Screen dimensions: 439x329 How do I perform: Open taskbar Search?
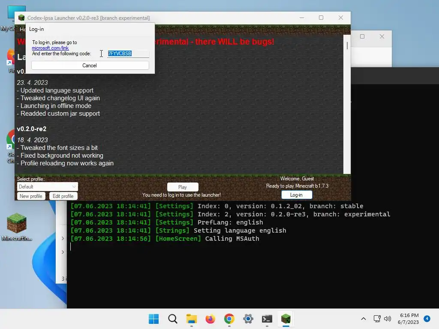[x=172, y=319]
